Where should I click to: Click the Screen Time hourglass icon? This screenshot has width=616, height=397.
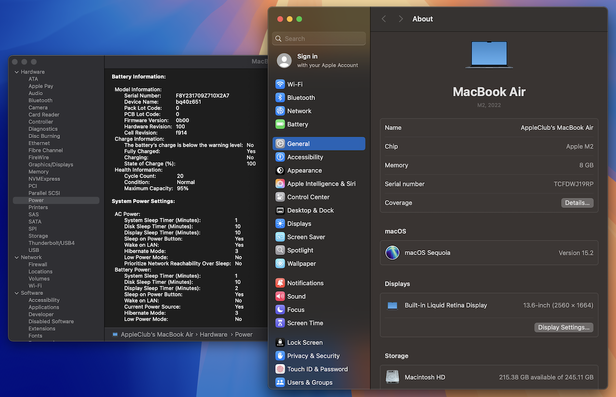coord(280,323)
